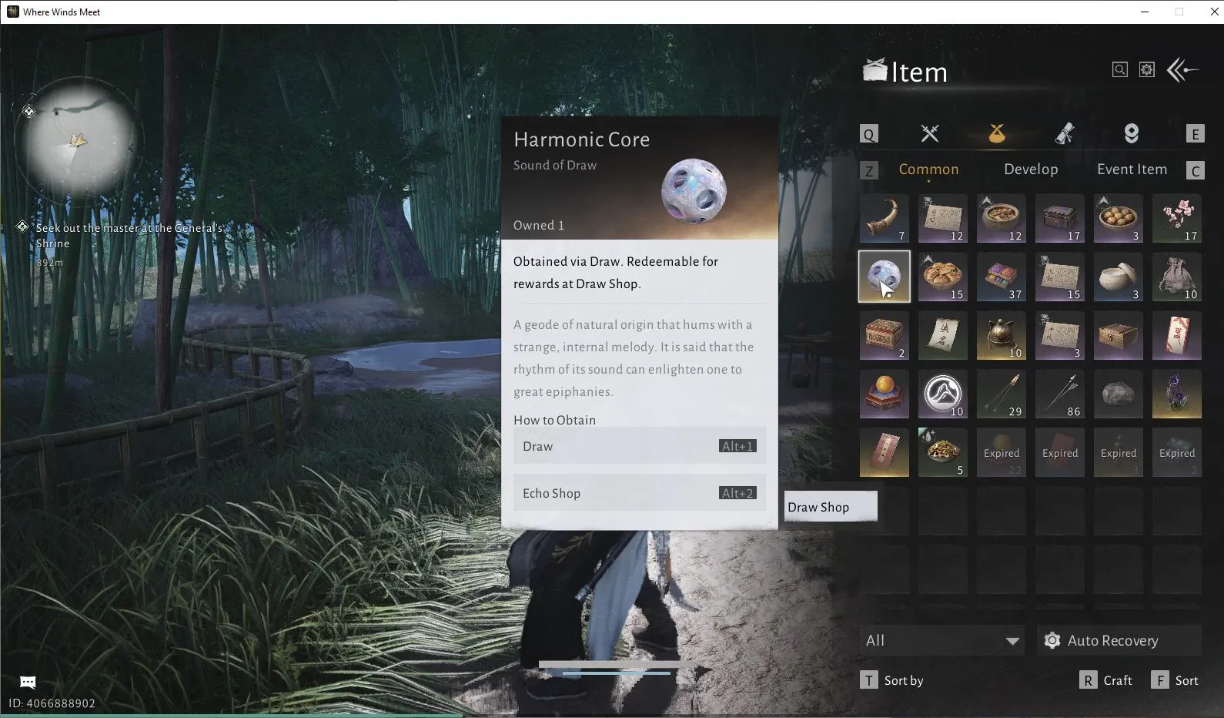Click the player ID text 4066888902
Image resolution: width=1224 pixels, height=718 pixels.
click(52, 703)
